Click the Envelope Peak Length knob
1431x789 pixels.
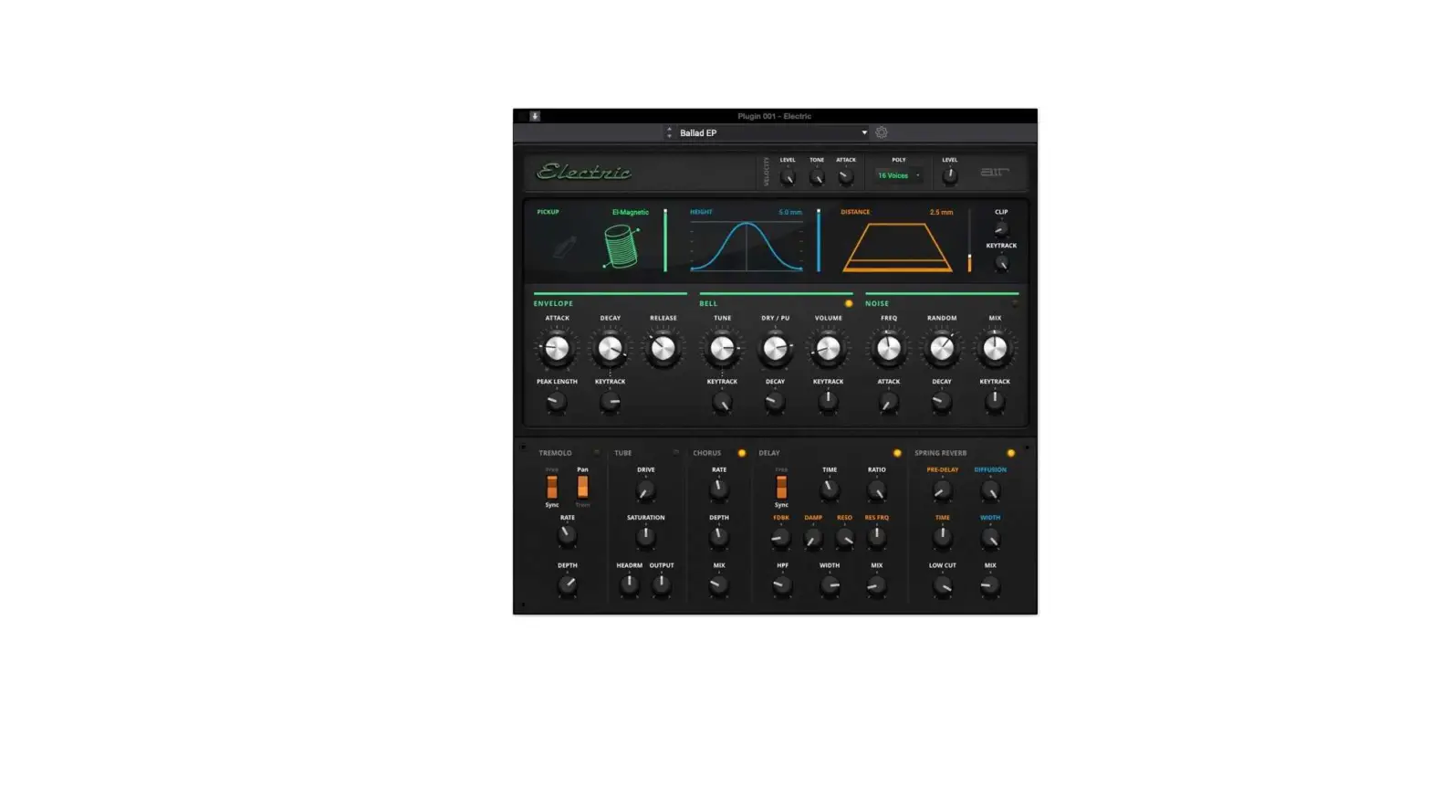tap(557, 401)
